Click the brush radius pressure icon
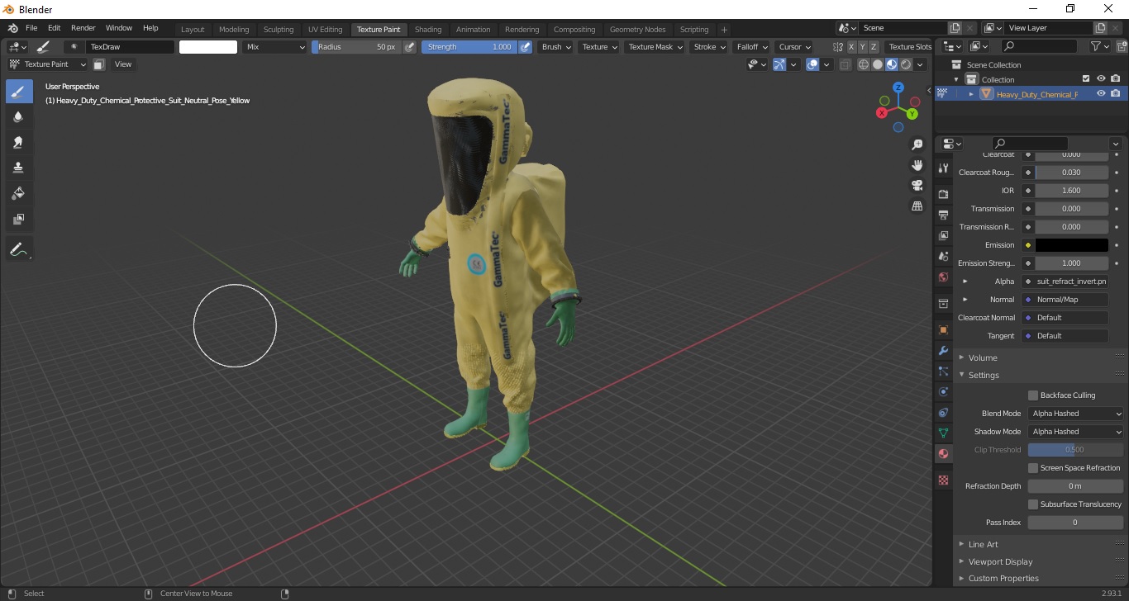This screenshot has width=1129, height=601. 409,47
